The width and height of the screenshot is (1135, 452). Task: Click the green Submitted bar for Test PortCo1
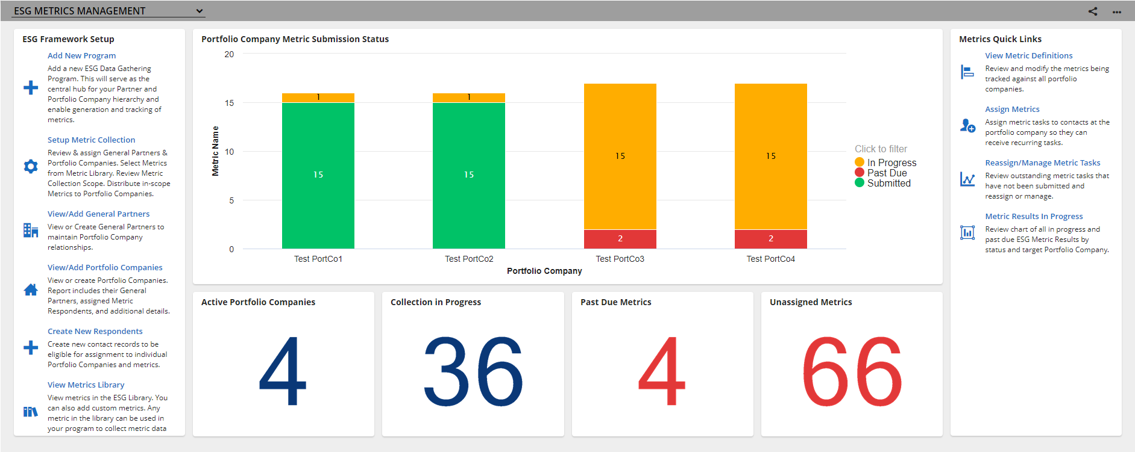[x=318, y=175]
